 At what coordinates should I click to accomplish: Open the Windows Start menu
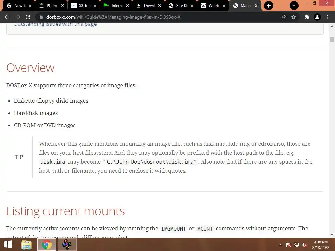pos(8,244)
